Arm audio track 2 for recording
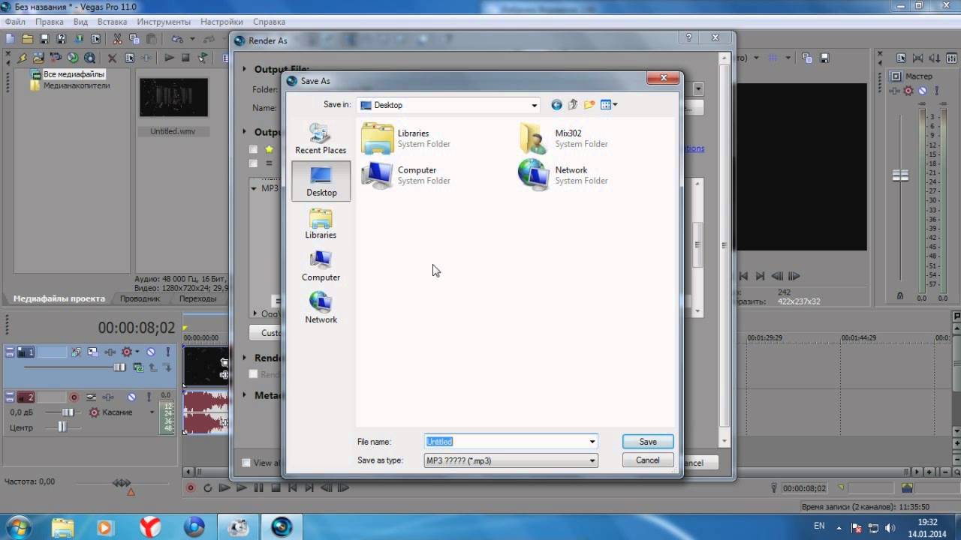The height and width of the screenshot is (540, 961). pyautogui.click(x=74, y=397)
